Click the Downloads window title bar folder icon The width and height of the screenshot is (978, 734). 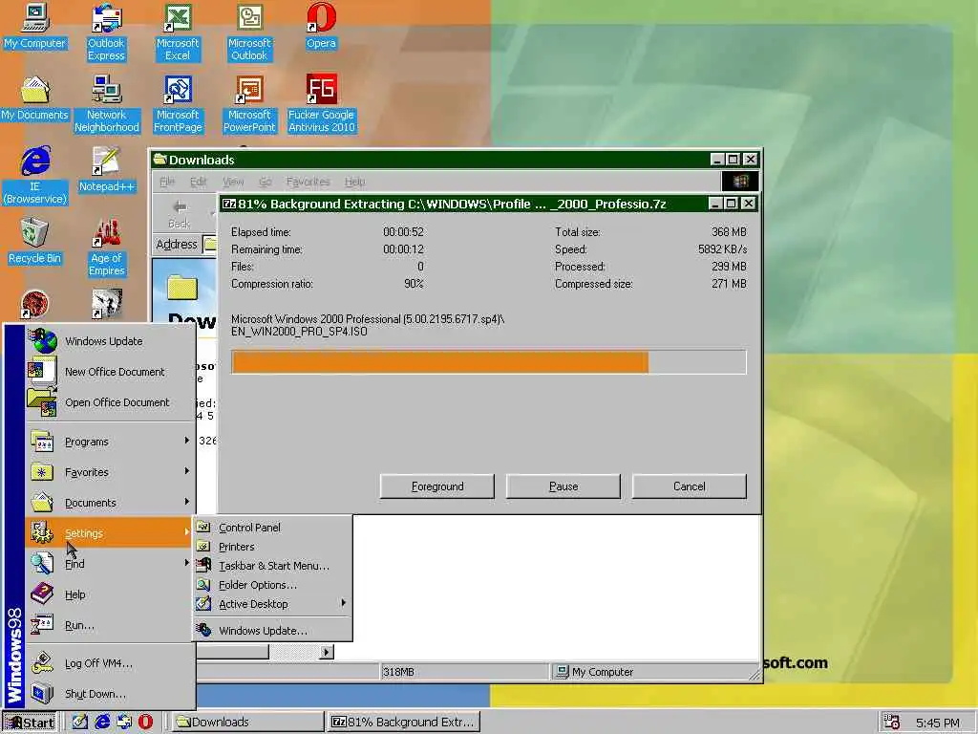coord(160,160)
